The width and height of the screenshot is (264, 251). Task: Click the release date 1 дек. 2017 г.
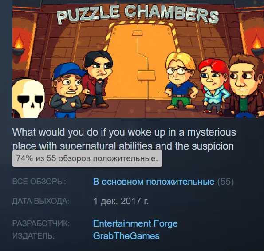pos(121,201)
